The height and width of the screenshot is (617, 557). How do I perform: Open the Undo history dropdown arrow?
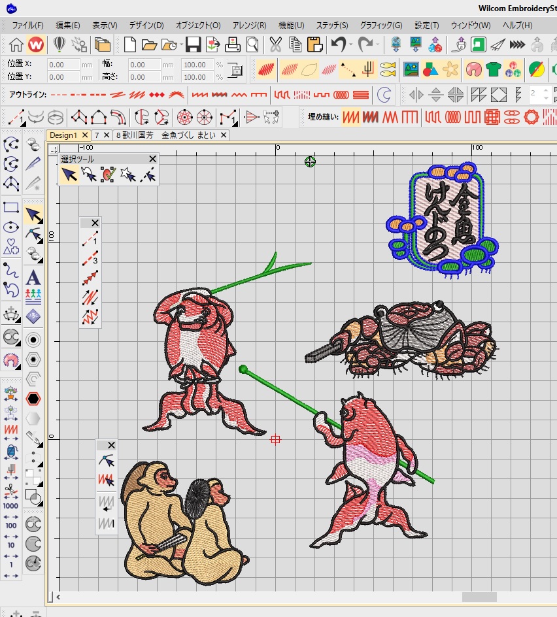pos(350,45)
